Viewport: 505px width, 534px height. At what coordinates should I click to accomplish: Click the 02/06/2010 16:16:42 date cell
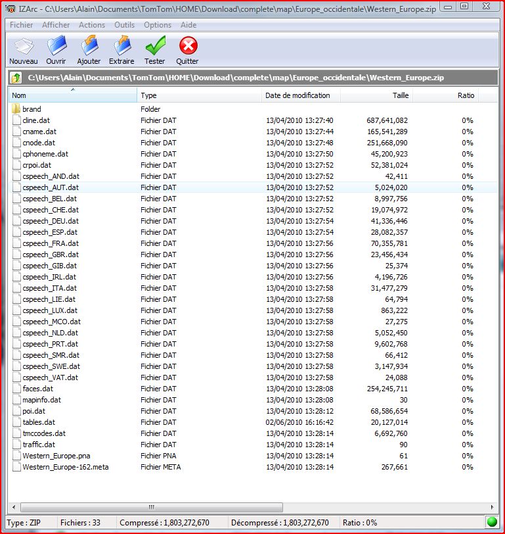coord(299,422)
